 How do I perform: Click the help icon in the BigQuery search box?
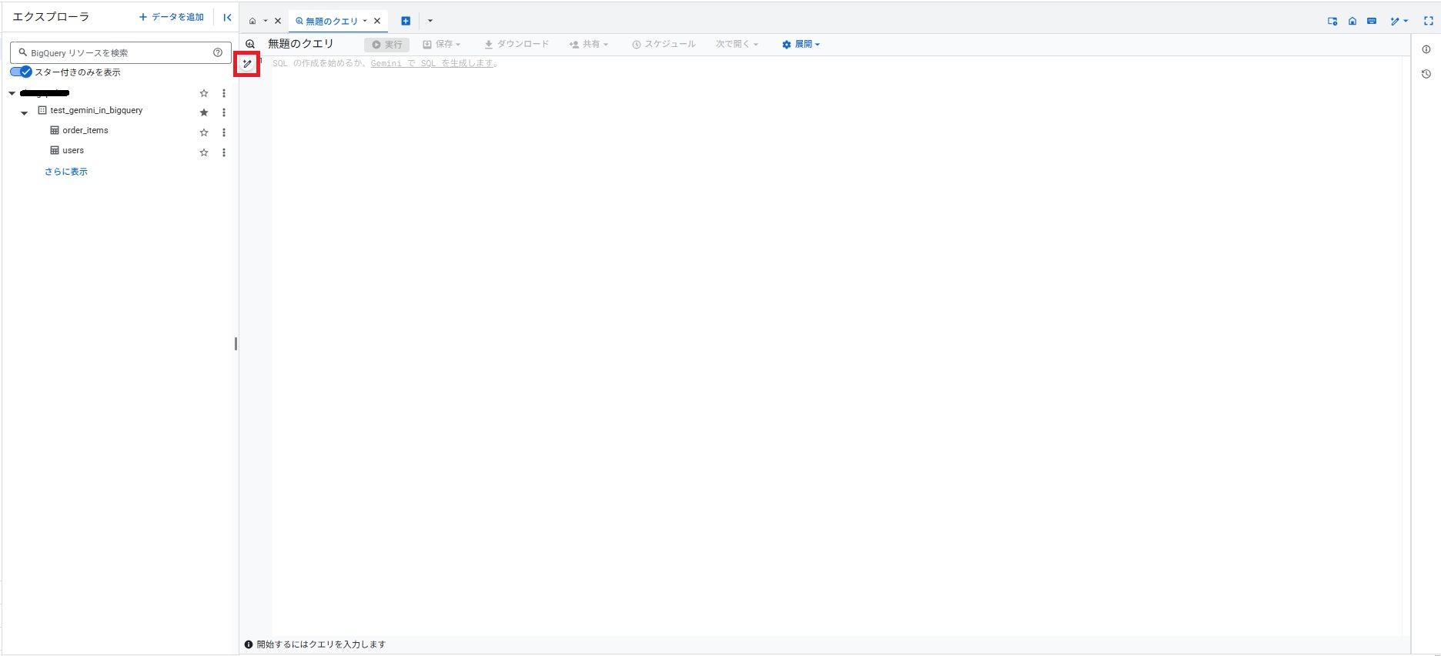click(218, 52)
